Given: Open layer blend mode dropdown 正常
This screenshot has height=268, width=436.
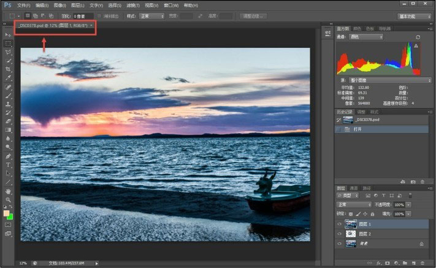Looking at the screenshot, I should 353,204.
